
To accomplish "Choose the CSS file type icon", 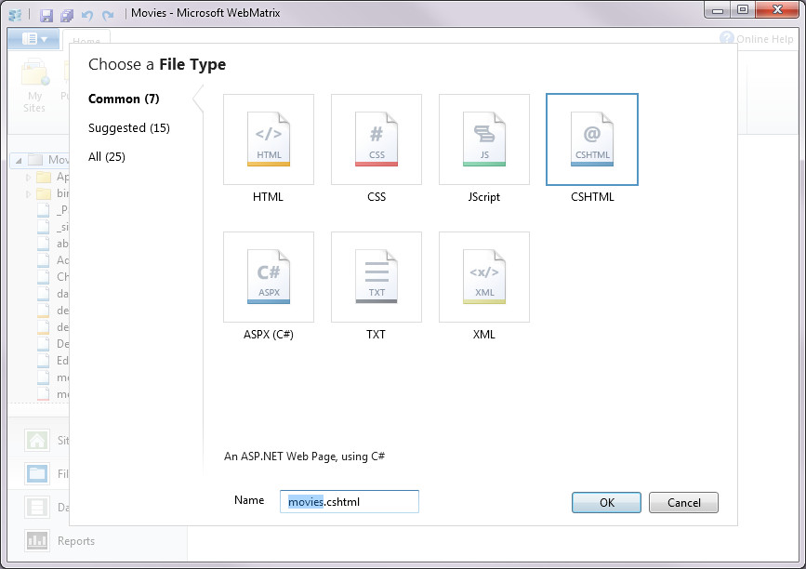I will click(377, 139).
